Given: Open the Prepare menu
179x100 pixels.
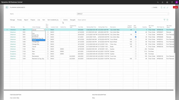Looking at the screenshot, I should pos(33,20).
